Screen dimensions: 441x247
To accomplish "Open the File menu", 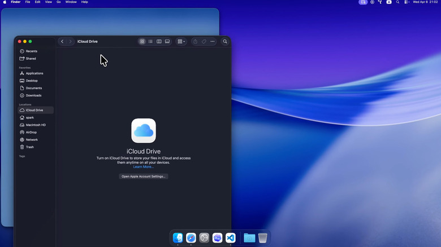I will pyautogui.click(x=28, y=2).
